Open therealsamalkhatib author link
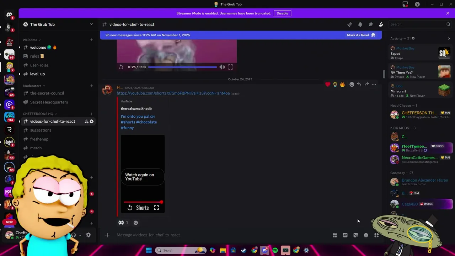The height and width of the screenshot is (256, 455). [x=136, y=108]
